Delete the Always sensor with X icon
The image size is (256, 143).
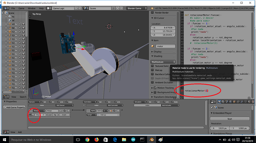68,110
